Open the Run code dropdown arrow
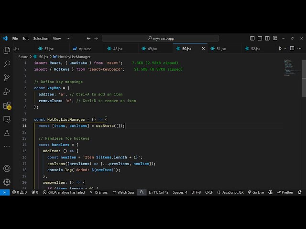This screenshot has height=229, width=306. [x=286, y=49]
